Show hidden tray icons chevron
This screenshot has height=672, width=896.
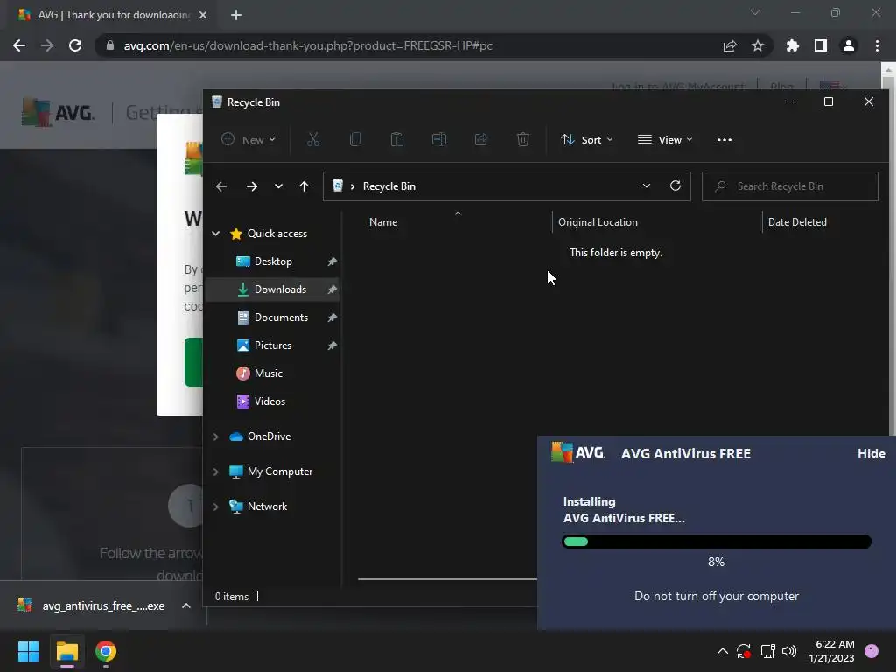[x=722, y=651]
